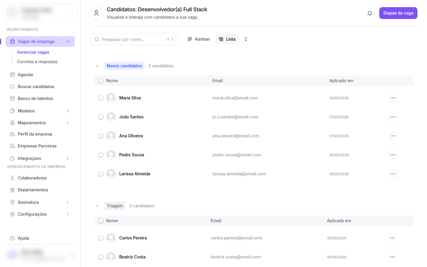Open more actions for Ana Oliveira
This screenshot has width=427, height=267.
point(393,136)
